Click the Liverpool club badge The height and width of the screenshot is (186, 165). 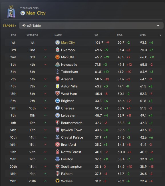coord(57,50)
